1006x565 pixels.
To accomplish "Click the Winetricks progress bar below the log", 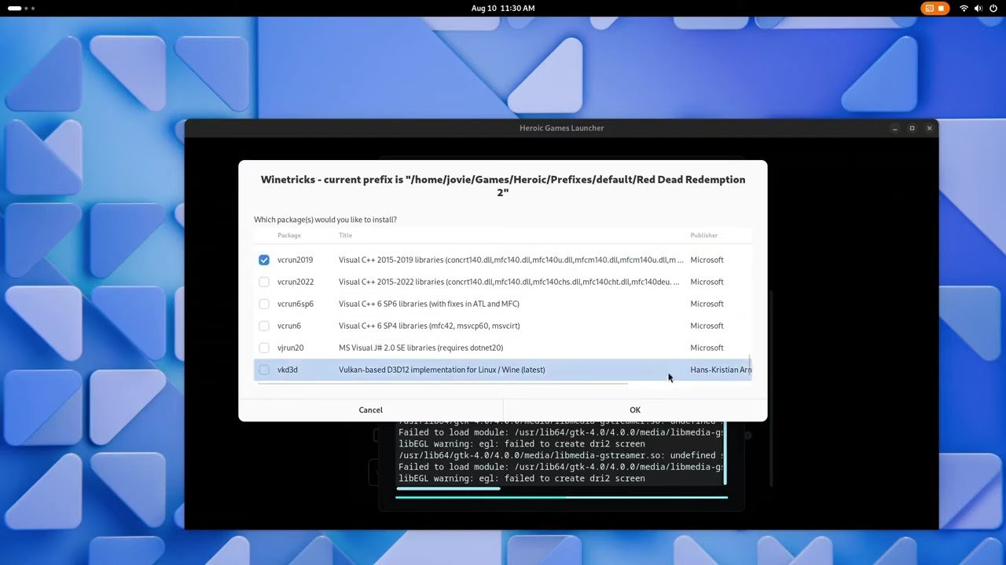I will point(562,497).
